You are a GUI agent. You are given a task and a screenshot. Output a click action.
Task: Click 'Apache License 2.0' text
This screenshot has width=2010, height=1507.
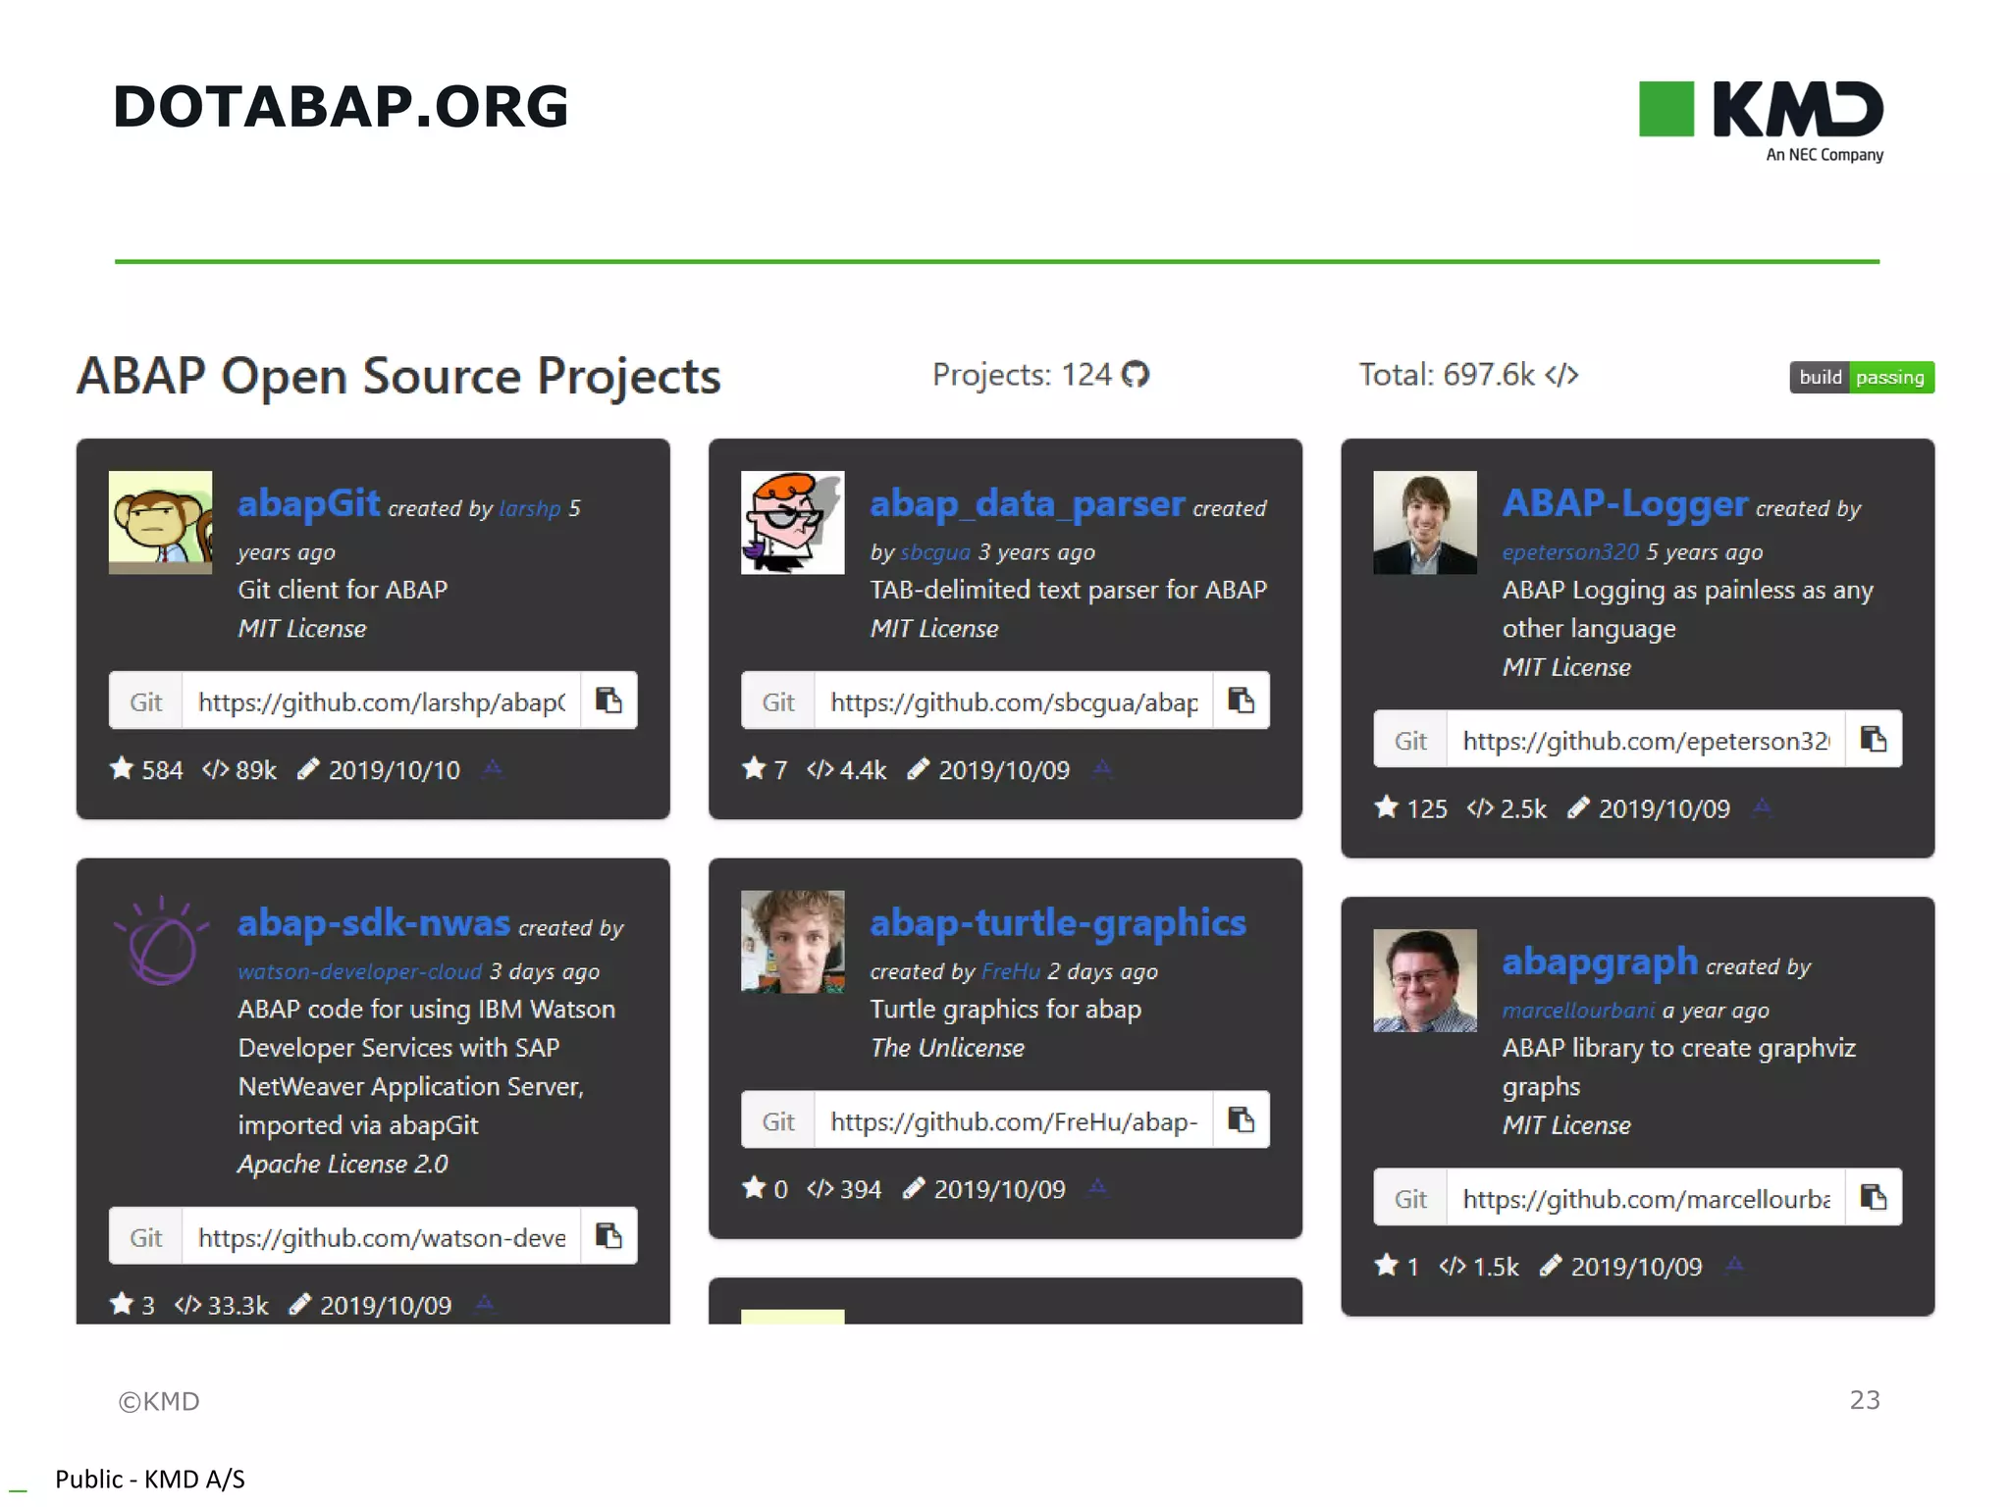point(343,1164)
